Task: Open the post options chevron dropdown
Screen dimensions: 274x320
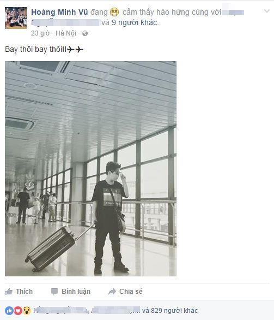Action: click(x=267, y=11)
